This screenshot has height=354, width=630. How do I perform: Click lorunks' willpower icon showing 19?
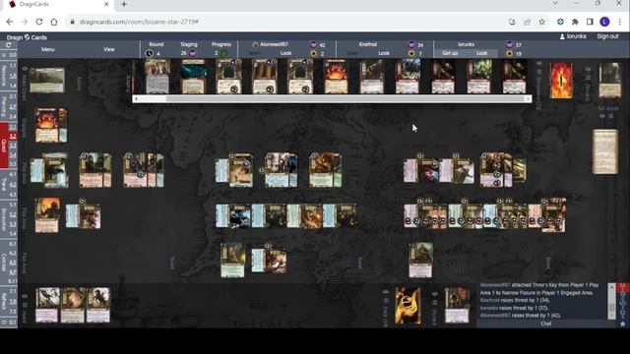tap(510, 53)
